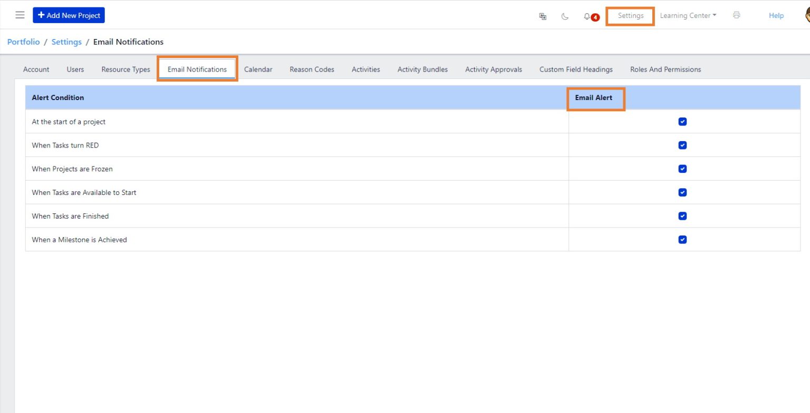Image resolution: width=810 pixels, height=413 pixels.
Task: Open Settings in top bar
Action: tap(631, 16)
